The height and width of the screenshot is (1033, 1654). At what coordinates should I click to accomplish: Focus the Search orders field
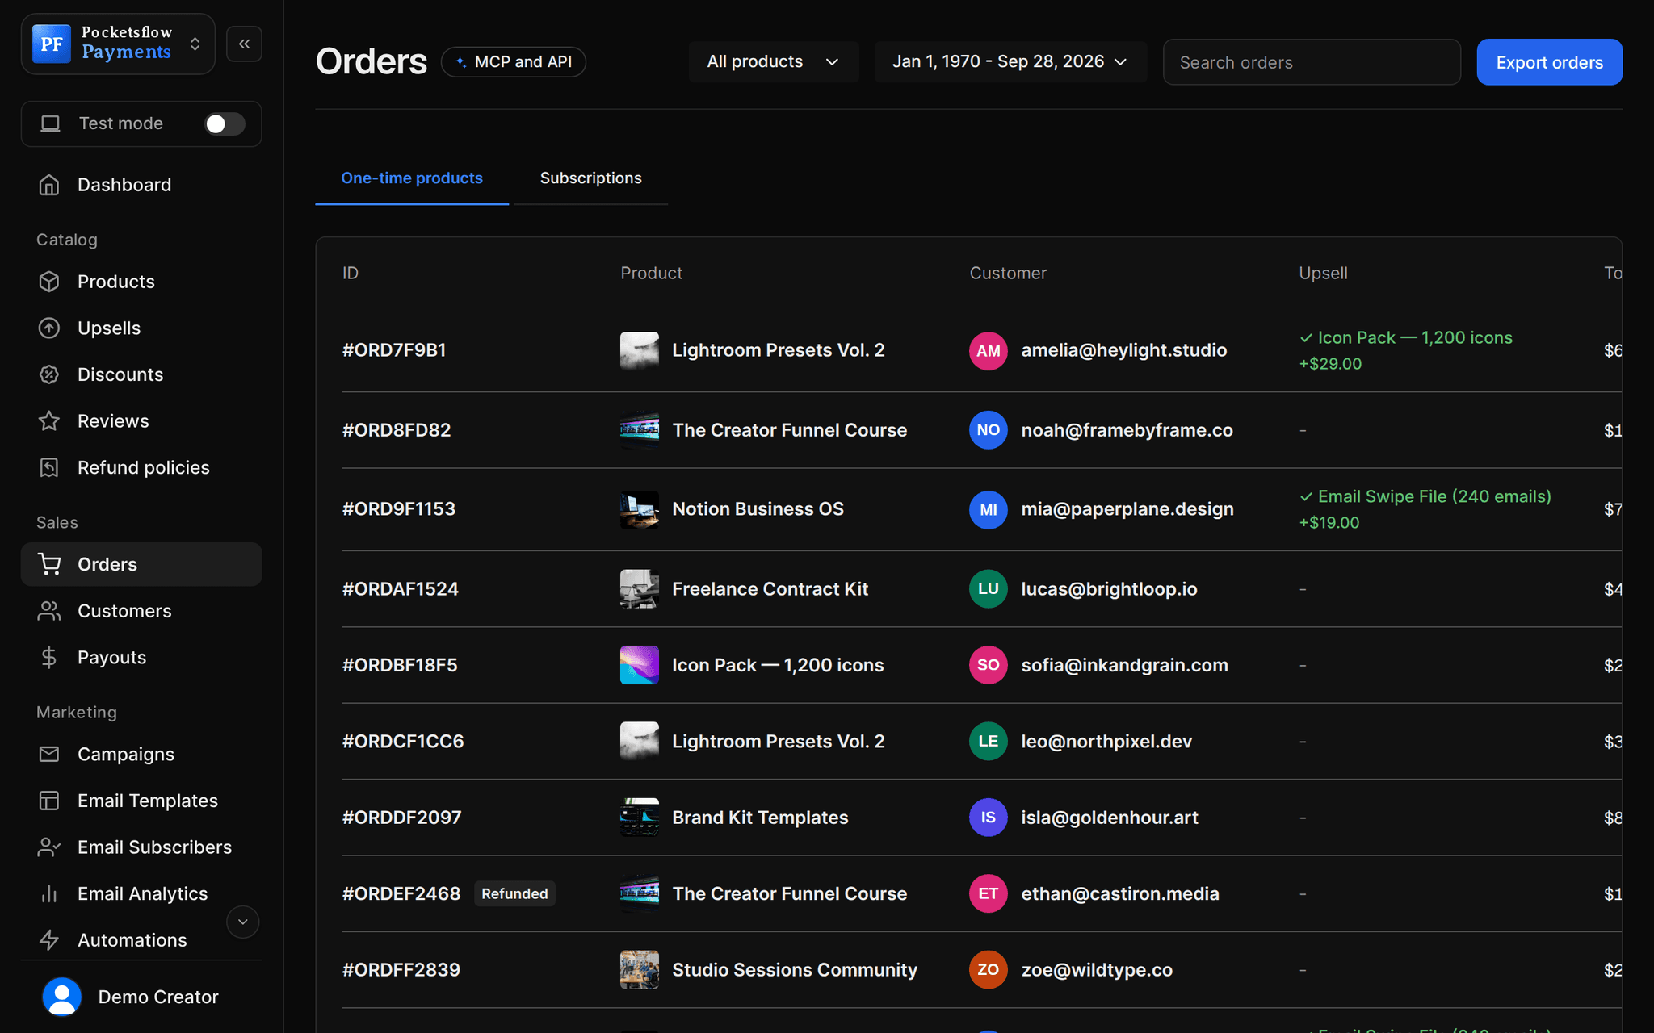click(x=1312, y=62)
